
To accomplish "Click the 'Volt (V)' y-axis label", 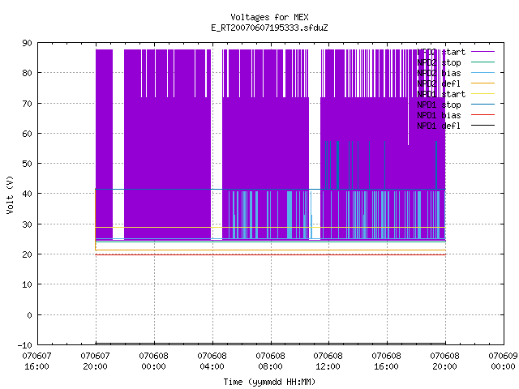I will 10,194.
